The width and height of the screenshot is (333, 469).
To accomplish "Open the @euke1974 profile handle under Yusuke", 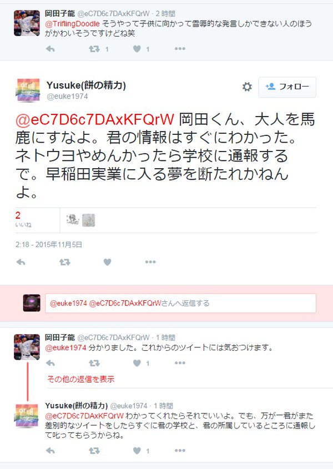I will (67, 97).
